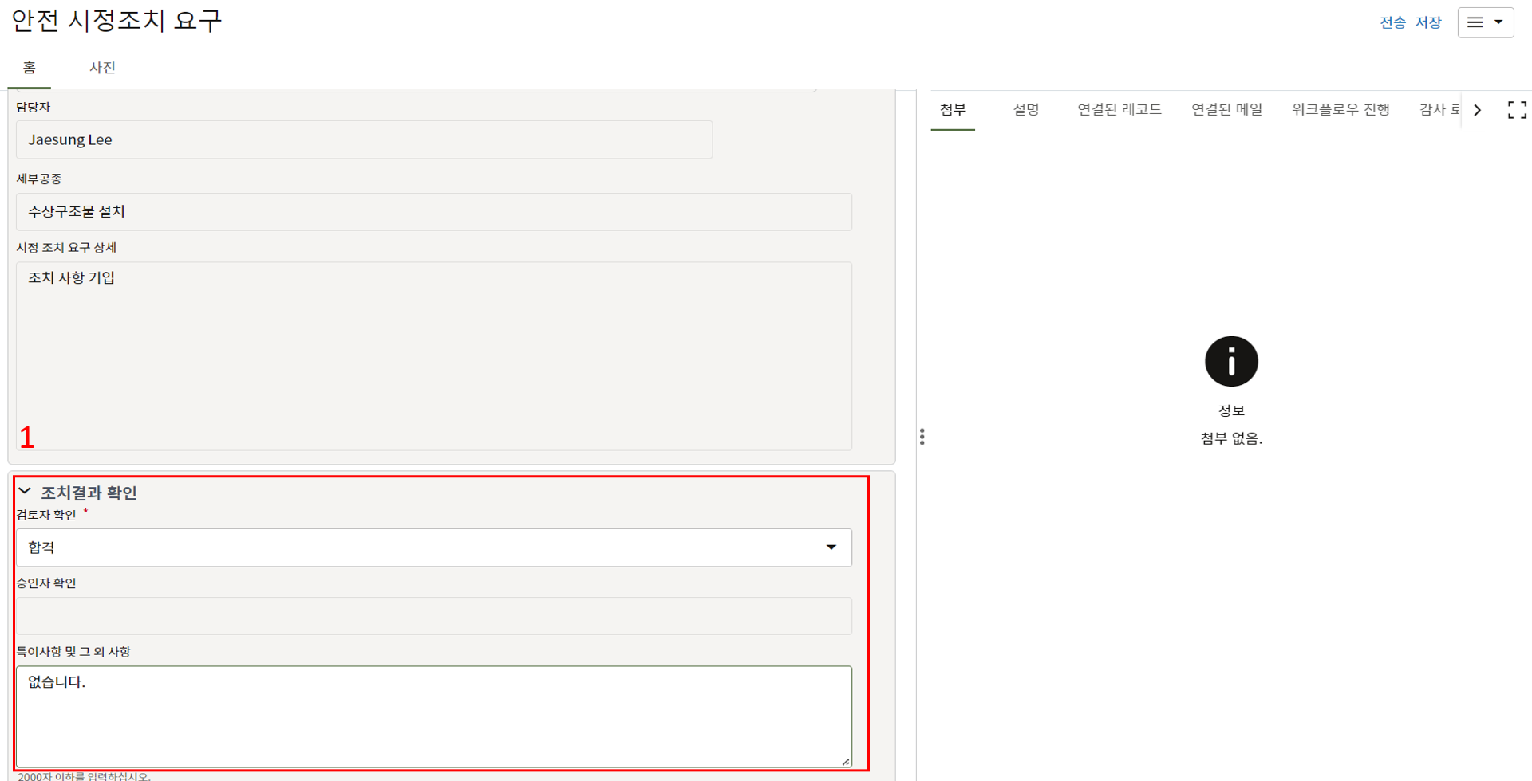Image resolution: width=1532 pixels, height=781 pixels.
Task: Click the 전송 link
Action: [1392, 22]
